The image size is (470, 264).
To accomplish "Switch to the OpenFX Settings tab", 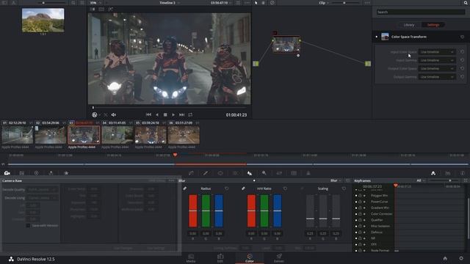I will (x=433, y=25).
